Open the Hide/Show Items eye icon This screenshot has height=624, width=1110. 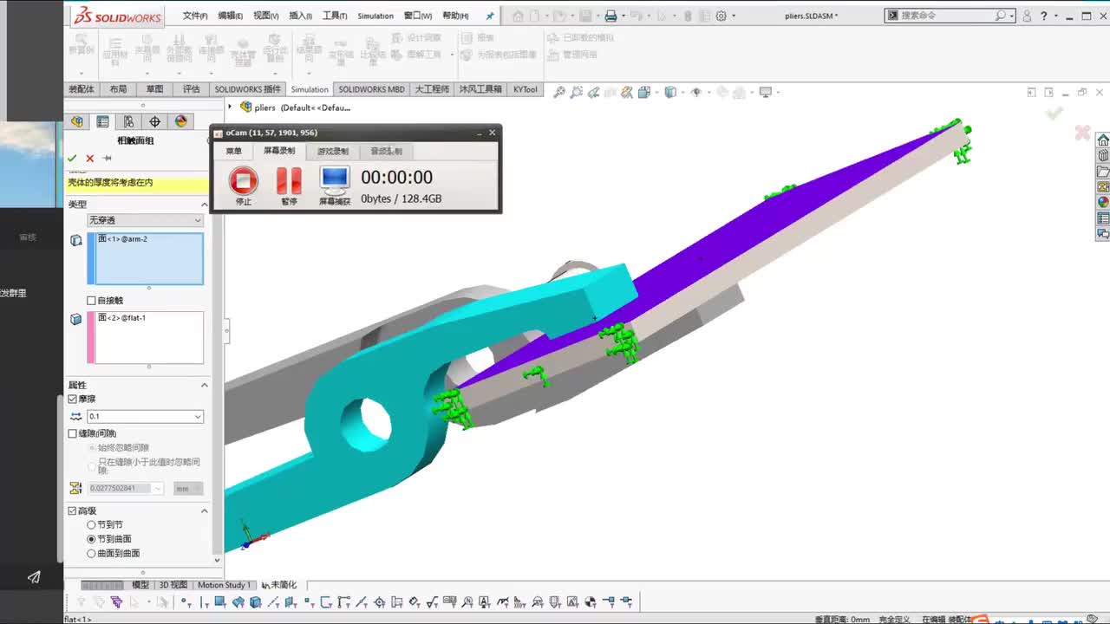coord(695,92)
